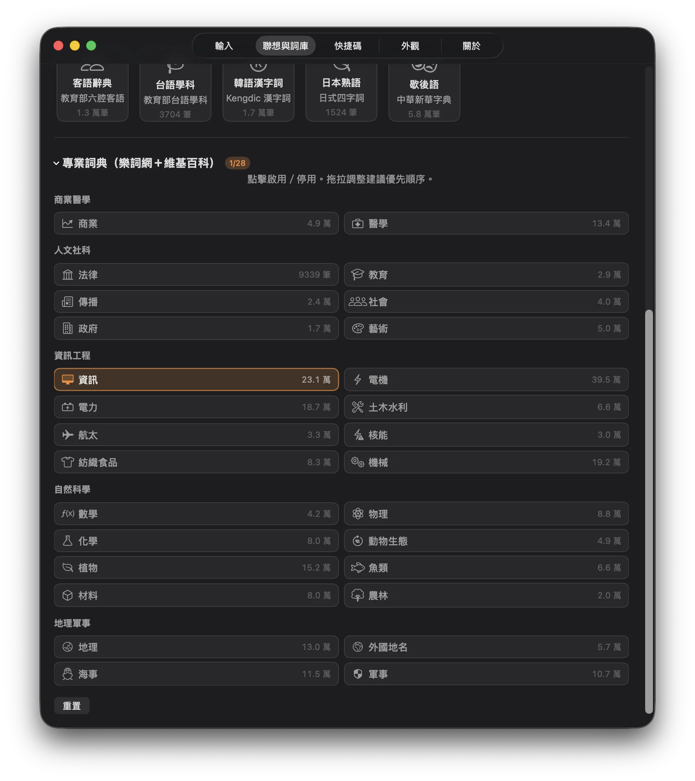Click the graduation cap icon beside 教育
The width and height of the screenshot is (695, 781).
pyautogui.click(x=358, y=274)
